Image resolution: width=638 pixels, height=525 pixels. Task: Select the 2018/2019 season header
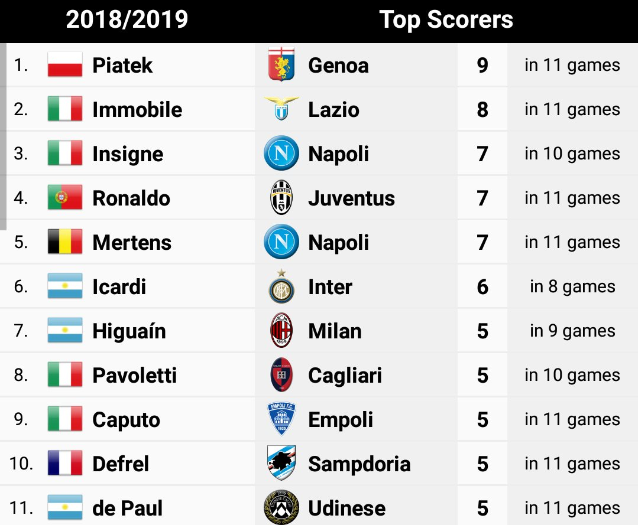pyautogui.click(x=127, y=19)
